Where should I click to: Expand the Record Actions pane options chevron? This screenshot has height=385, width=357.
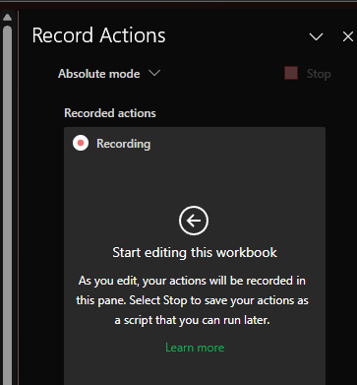click(x=316, y=36)
